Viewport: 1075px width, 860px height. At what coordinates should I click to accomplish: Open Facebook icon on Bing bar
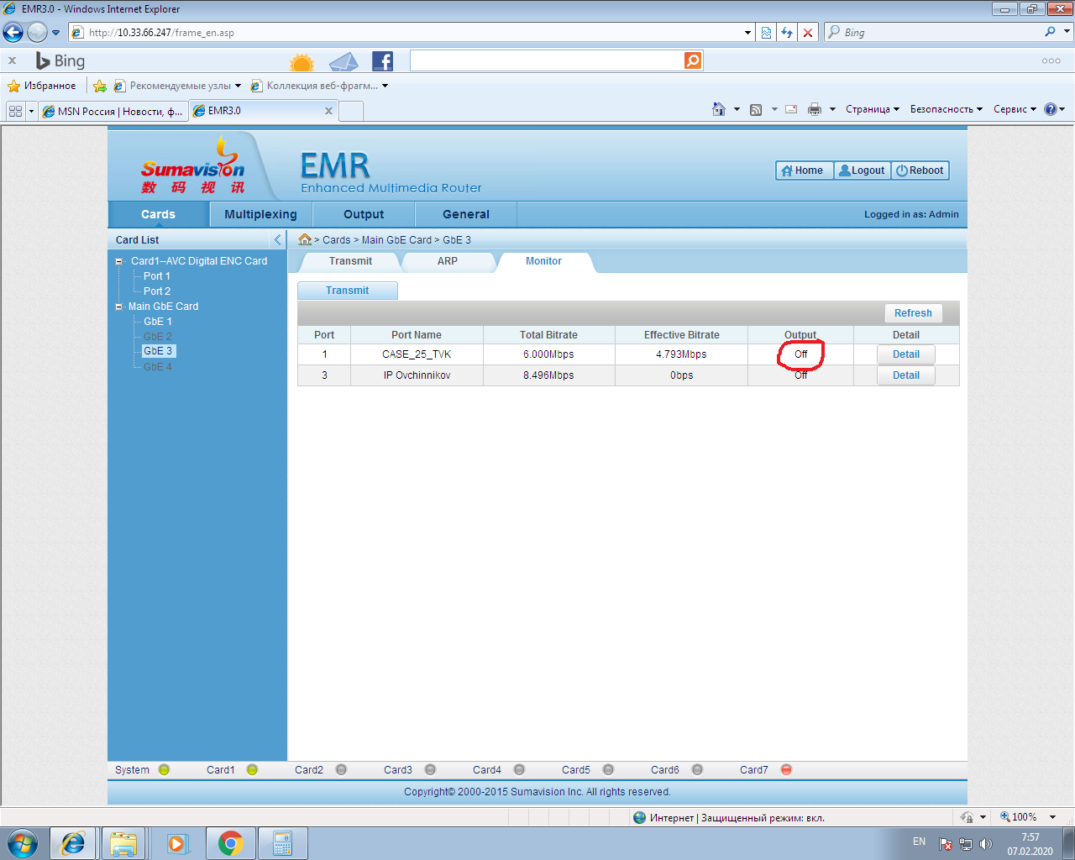(x=382, y=61)
